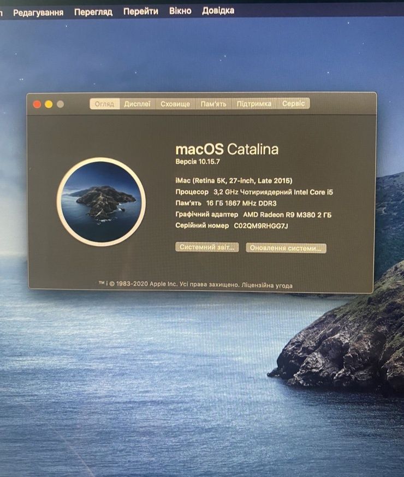Open the Ліцензійна угода link
404x477 pixels.
267,285
